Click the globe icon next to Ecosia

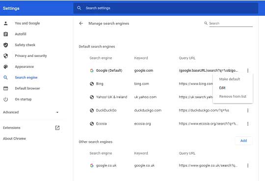coord(92,124)
